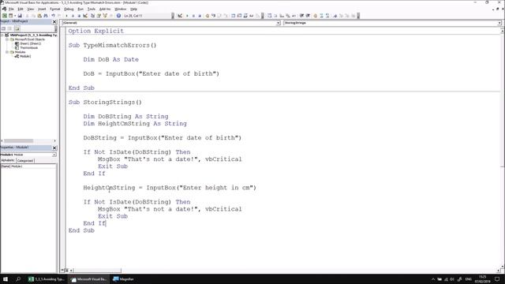
Task: Click the Paste icon in the Standard toolbar
Action: (39, 16)
